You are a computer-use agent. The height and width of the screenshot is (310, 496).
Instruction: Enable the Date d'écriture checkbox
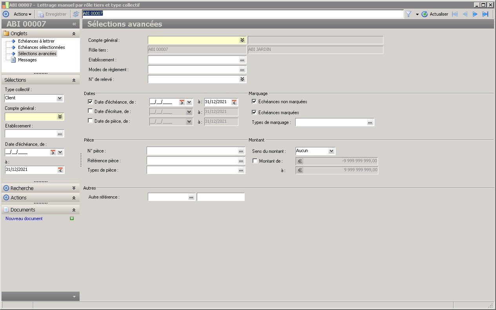[x=91, y=111]
